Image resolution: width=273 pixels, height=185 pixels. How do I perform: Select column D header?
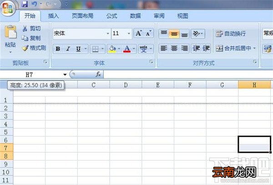pos(126,85)
